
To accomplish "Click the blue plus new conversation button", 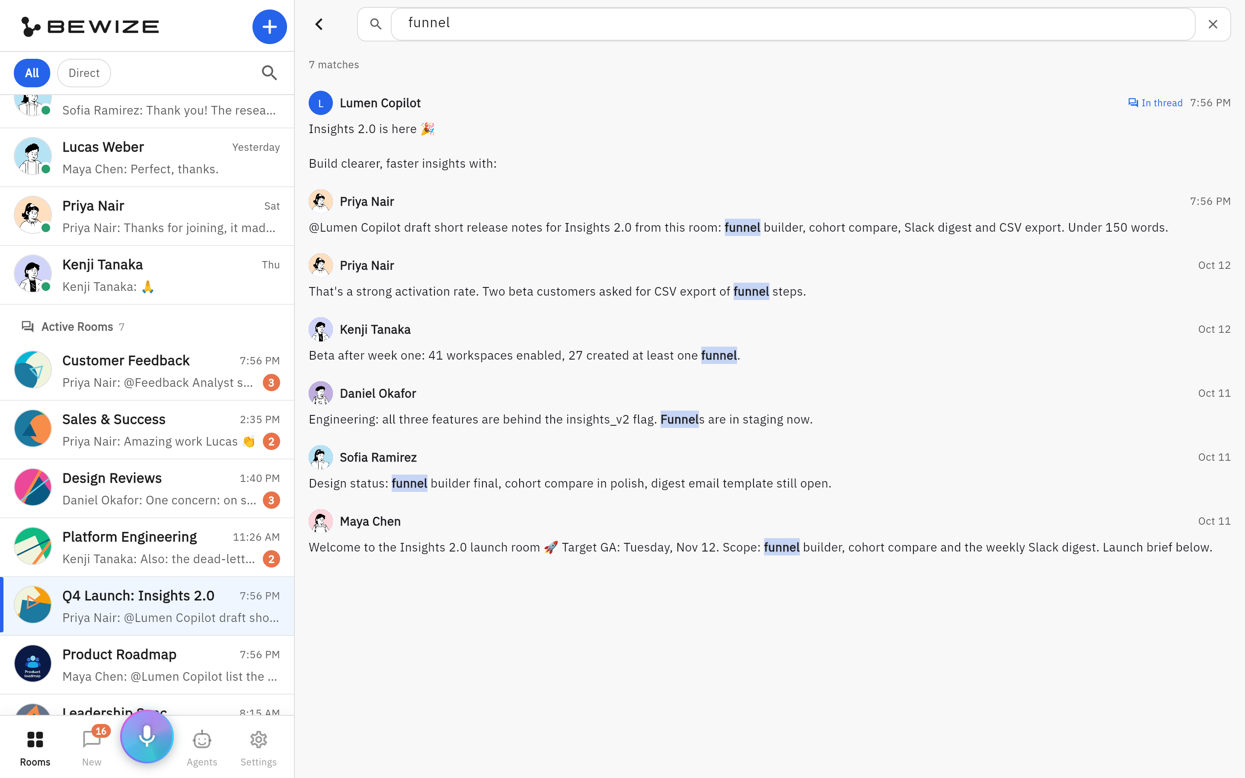I will 269,27.
